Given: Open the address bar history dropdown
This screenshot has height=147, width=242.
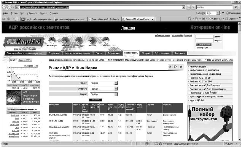Looking at the screenshot, I should click(183, 7).
